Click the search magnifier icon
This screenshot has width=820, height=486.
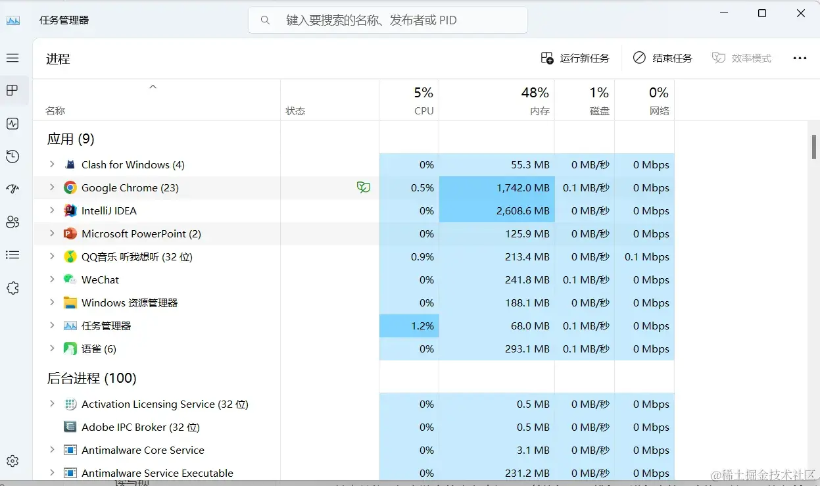pos(266,20)
